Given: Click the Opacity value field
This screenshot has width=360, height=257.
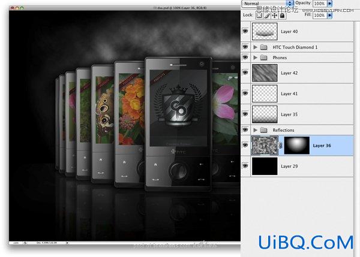Looking at the screenshot, I should click(320, 4).
